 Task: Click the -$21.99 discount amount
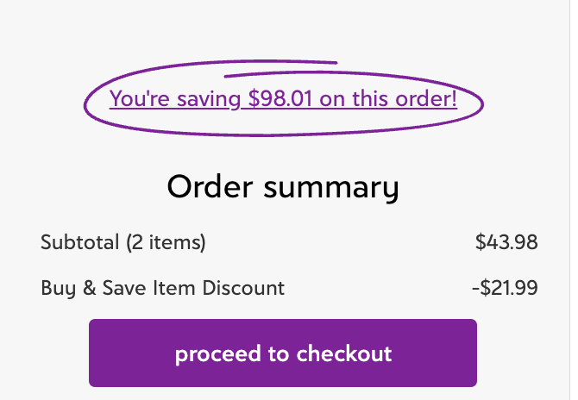(x=505, y=288)
